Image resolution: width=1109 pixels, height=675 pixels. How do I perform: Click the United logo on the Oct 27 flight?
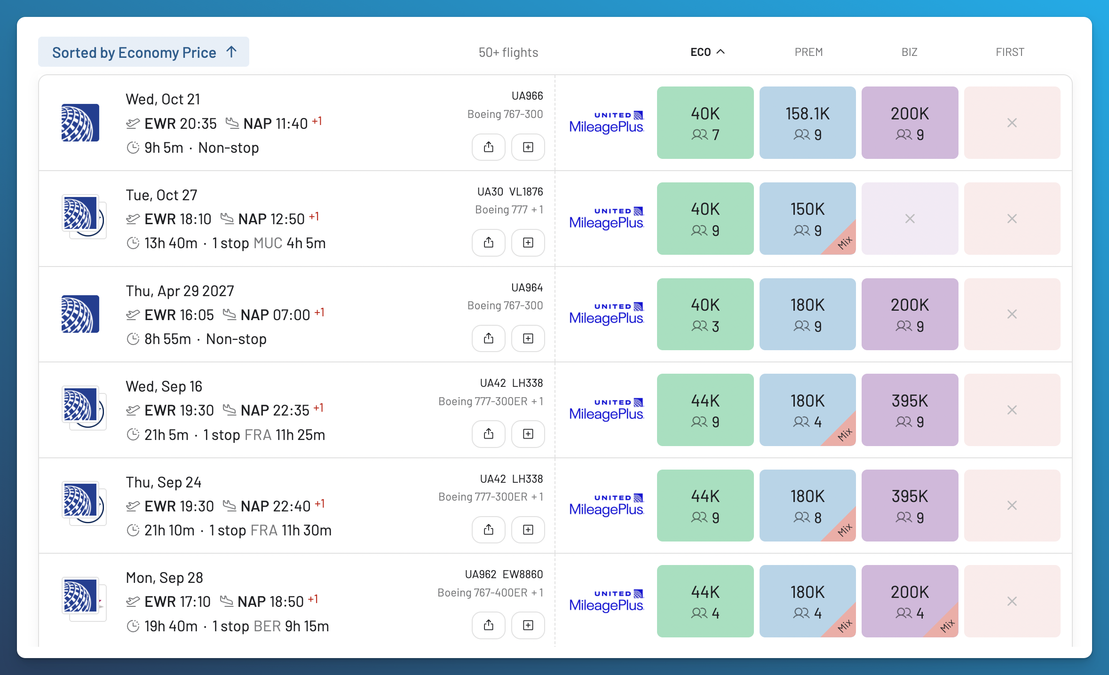pyautogui.click(x=80, y=213)
